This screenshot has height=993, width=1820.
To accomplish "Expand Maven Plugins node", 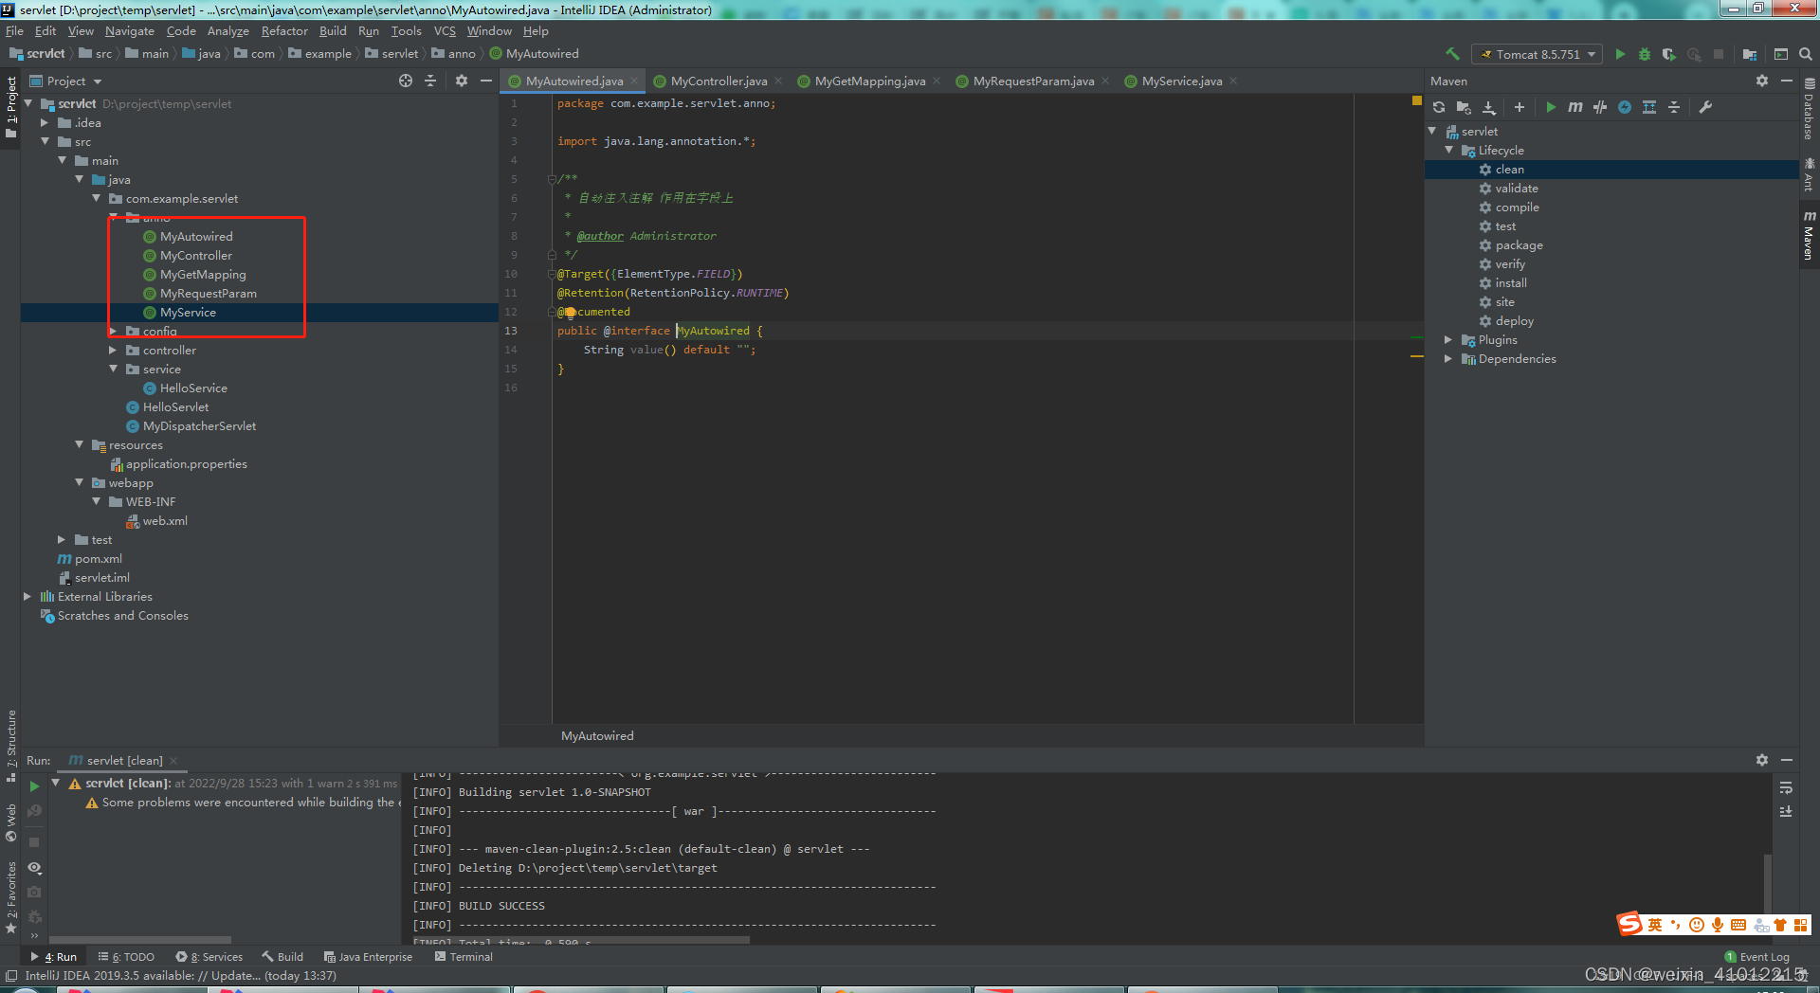I will click(1448, 339).
